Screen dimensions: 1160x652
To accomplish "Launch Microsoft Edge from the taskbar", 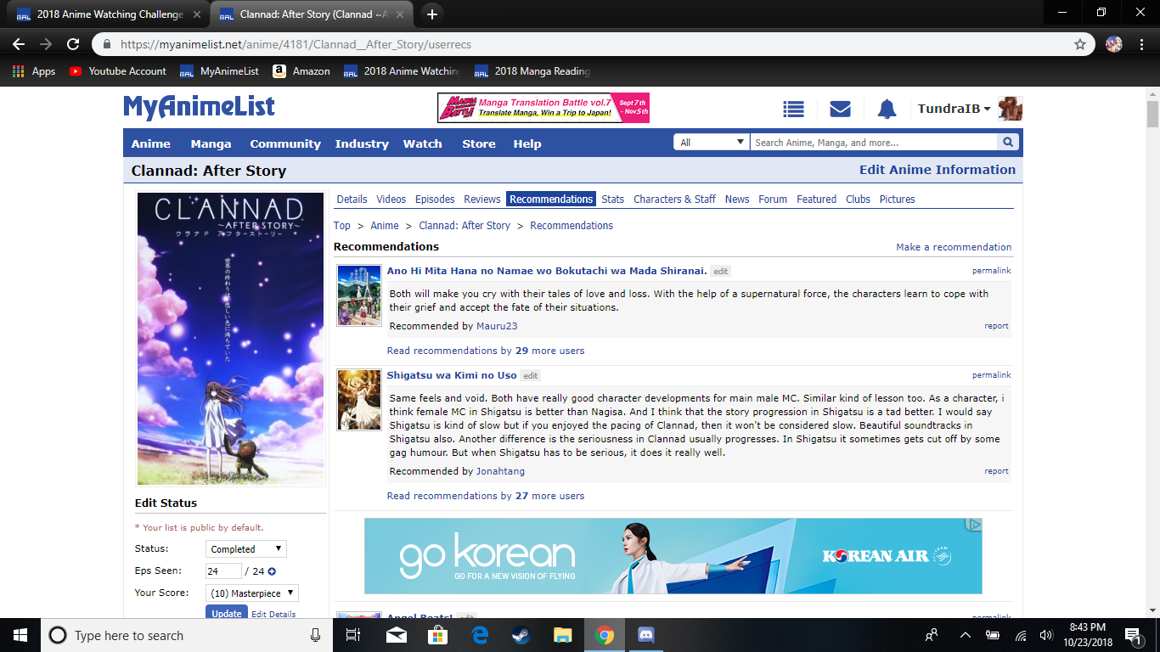I will tap(479, 635).
